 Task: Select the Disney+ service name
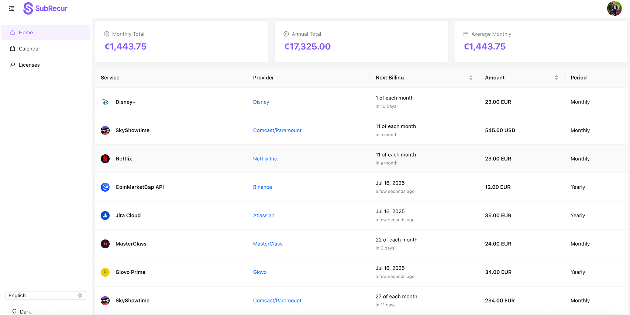click(x=125, y=102)
